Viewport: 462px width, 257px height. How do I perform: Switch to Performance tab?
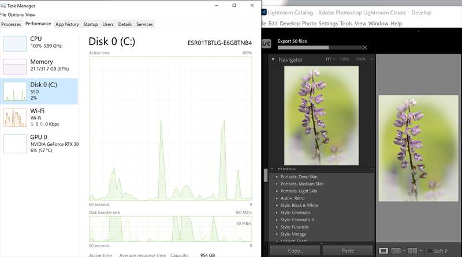coord(38,24)
